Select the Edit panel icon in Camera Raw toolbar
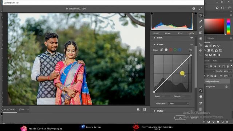Image resolution: width=233 pixels, height=131 pixels. tap(201, 15)
